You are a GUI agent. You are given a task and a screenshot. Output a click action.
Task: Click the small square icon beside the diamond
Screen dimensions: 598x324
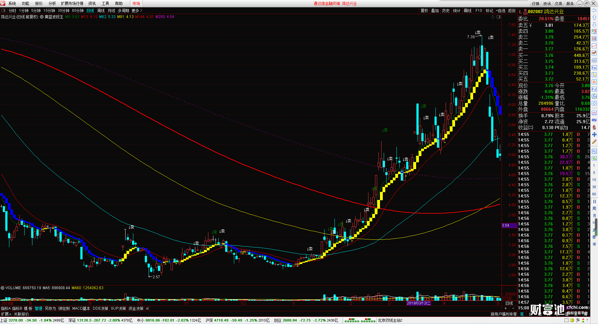(498, 17)
